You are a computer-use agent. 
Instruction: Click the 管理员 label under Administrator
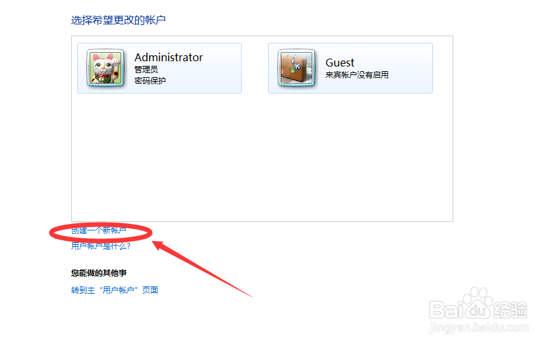point(146,70)
